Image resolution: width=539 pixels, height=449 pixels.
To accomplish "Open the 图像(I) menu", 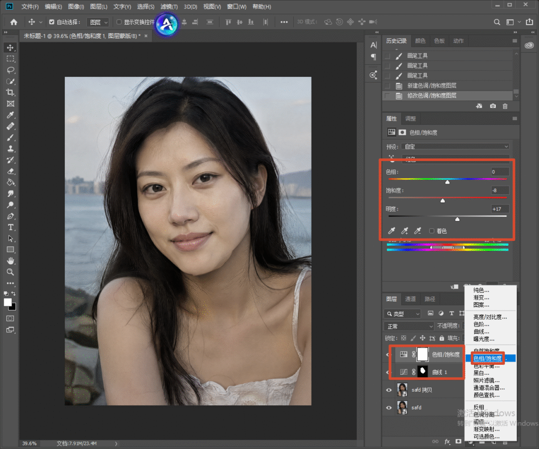I will (x=76, y=6).
